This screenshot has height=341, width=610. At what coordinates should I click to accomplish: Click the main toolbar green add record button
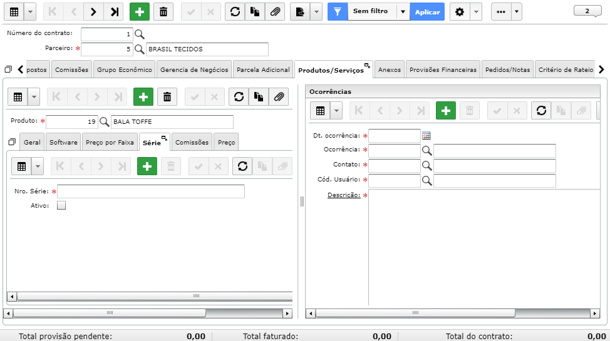click(139, 12)
